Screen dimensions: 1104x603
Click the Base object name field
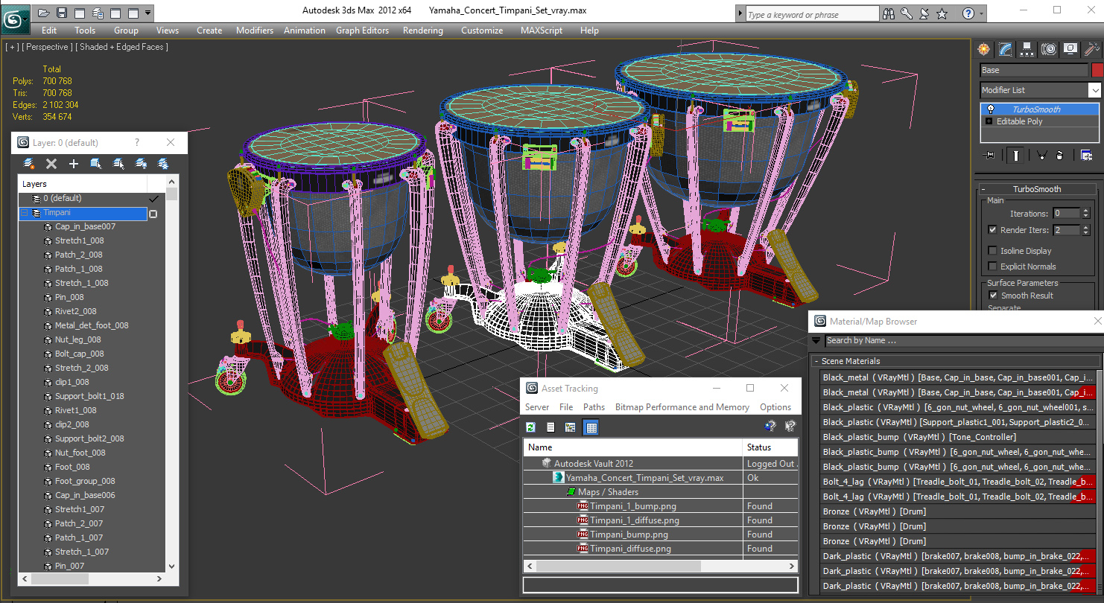click(x=1033, y=70)
